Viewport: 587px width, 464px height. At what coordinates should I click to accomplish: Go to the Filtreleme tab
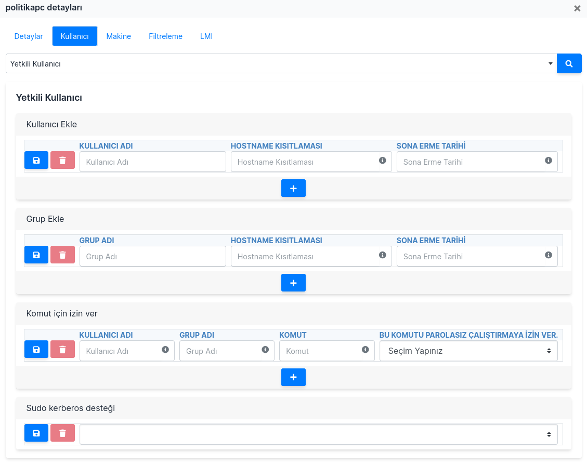tap(165, 36)
